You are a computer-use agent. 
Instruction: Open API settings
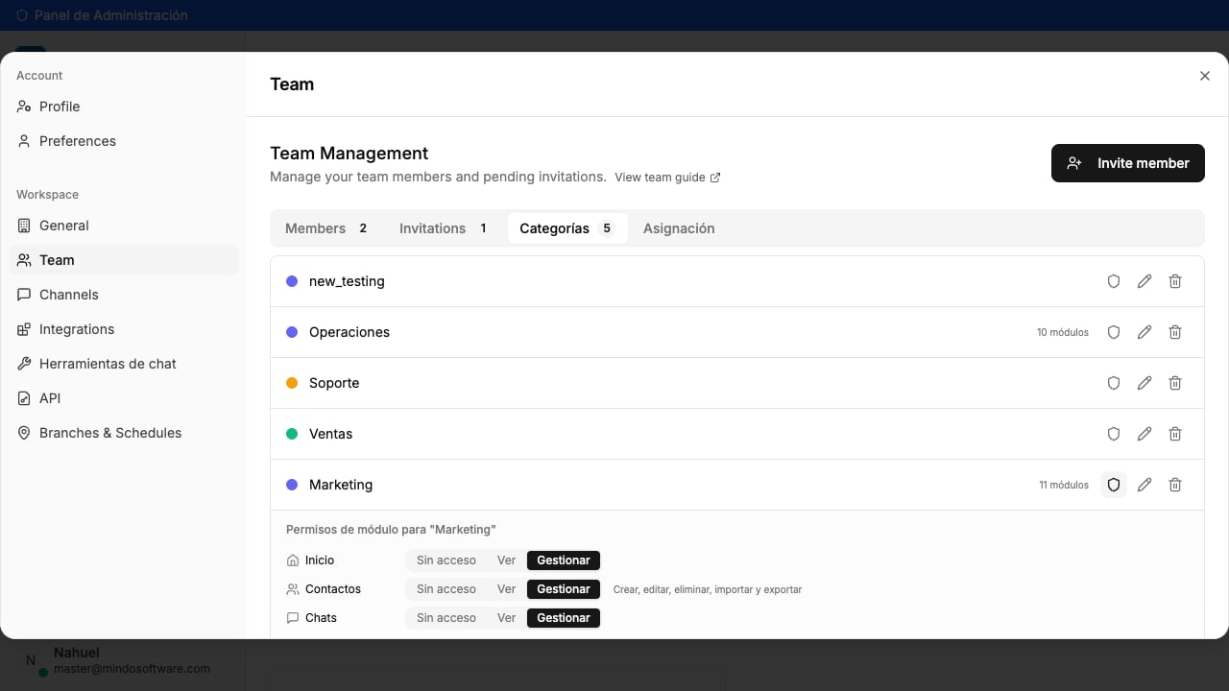tap(124, 398)
